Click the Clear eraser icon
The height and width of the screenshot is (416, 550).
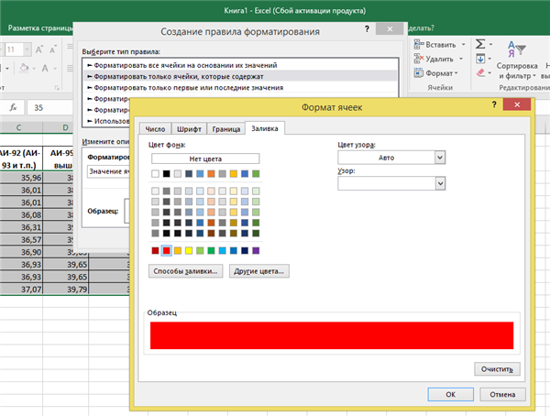click(480, 73)
